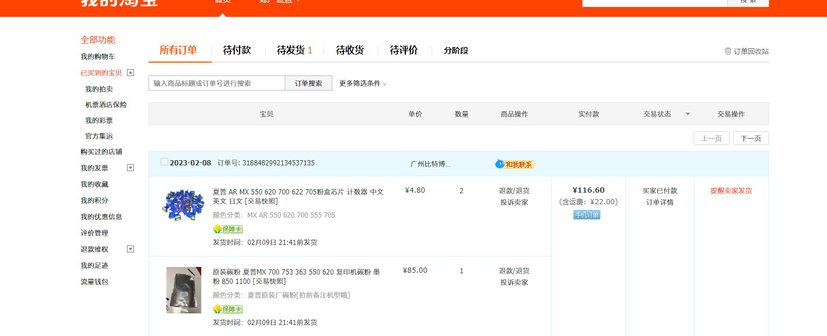Open 评价管理 in the sidebar
The height and width of the screenshot is (336, 827).
[95, 233]
